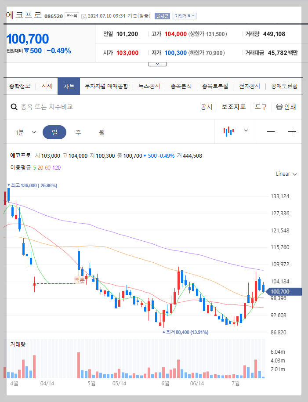
Task: Click the printer icon beside 인쇄
Action: coord(279,107)
